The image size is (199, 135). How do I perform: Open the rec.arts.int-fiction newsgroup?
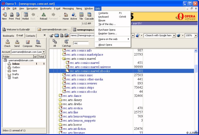pyautogui.click(x=74, y=129)
